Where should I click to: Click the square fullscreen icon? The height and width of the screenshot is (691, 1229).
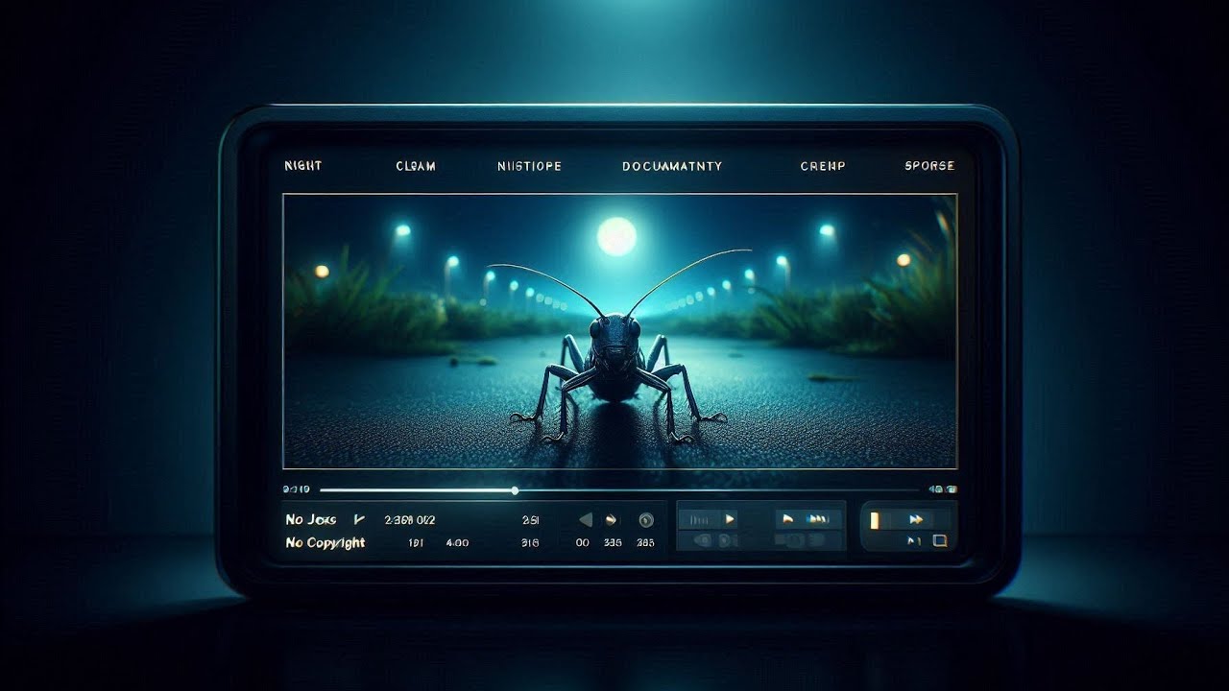click(x=940, y=541)
